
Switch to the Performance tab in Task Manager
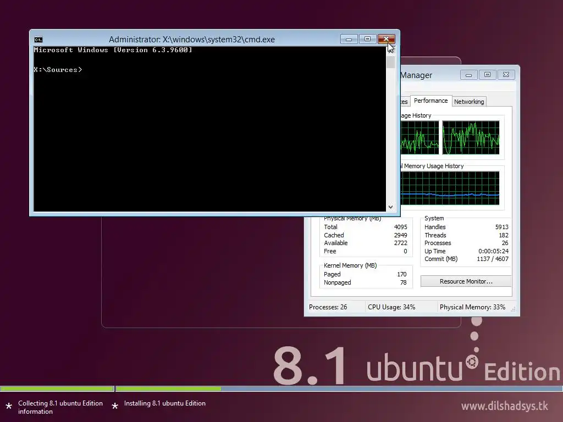point(430,101)
